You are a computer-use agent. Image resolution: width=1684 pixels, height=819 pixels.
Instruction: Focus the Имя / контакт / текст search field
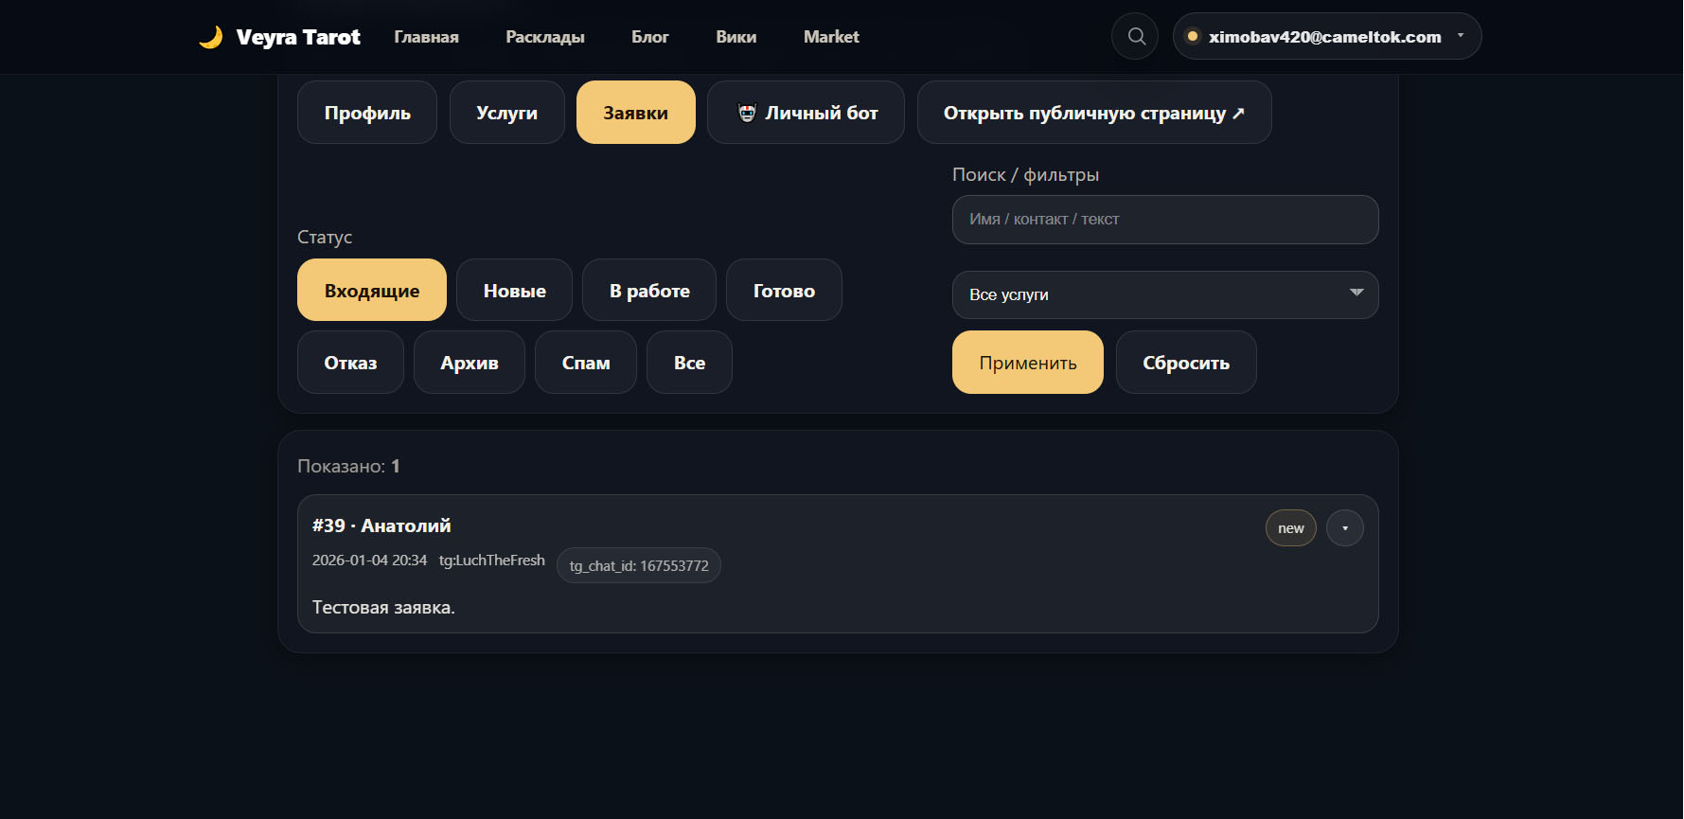point(1165,220)
